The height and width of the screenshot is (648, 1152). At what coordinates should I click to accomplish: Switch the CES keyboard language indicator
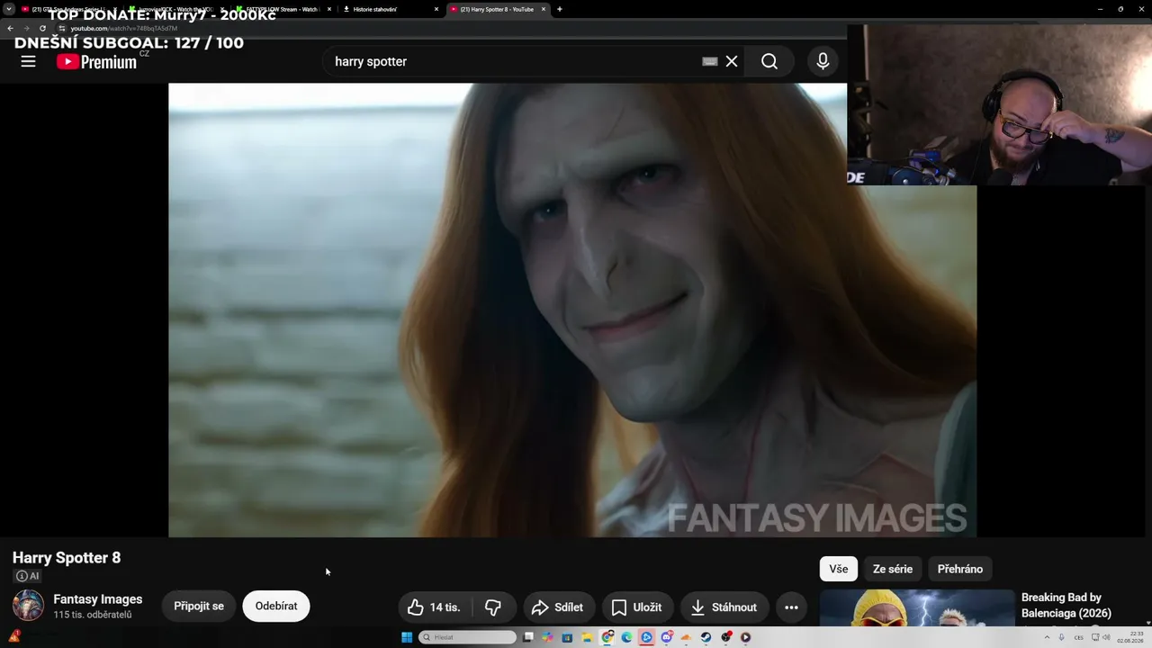click(x=1079, y=637)
